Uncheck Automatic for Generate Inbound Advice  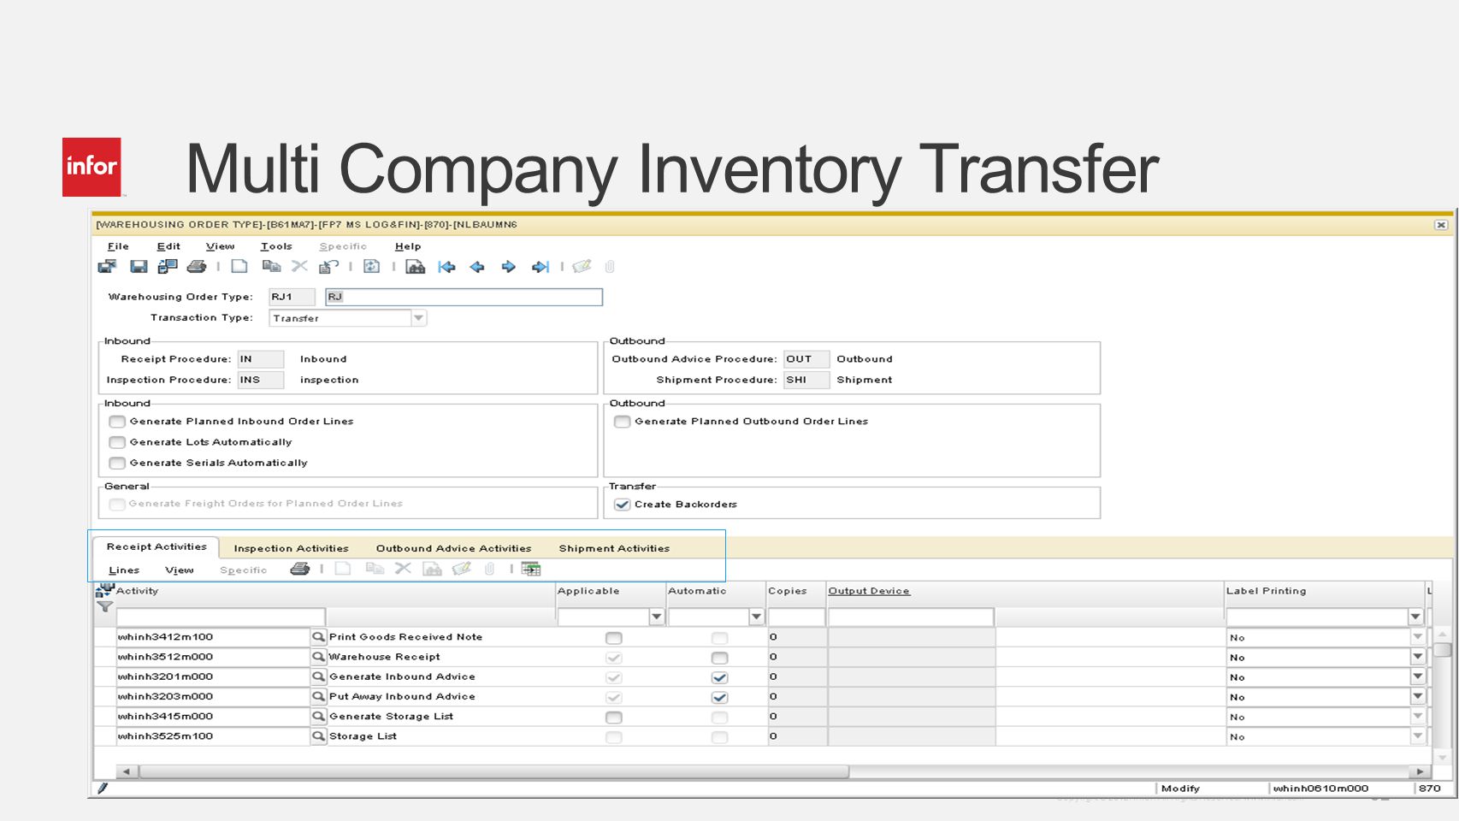[x=720, y=677]
